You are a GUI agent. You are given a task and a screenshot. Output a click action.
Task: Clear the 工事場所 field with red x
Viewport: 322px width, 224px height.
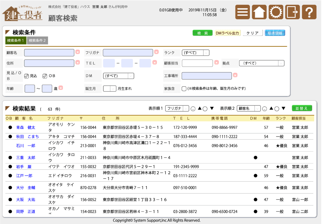coord(235,75)
